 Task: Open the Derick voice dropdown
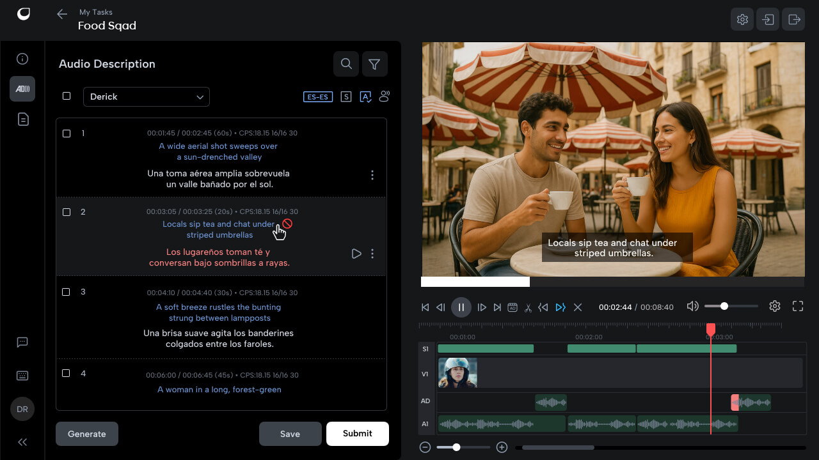pyautogui.click(x=147, y=96)
